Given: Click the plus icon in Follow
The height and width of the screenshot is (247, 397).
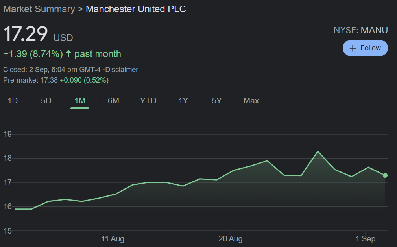Looking at the screenshot, I should [353, 48].
